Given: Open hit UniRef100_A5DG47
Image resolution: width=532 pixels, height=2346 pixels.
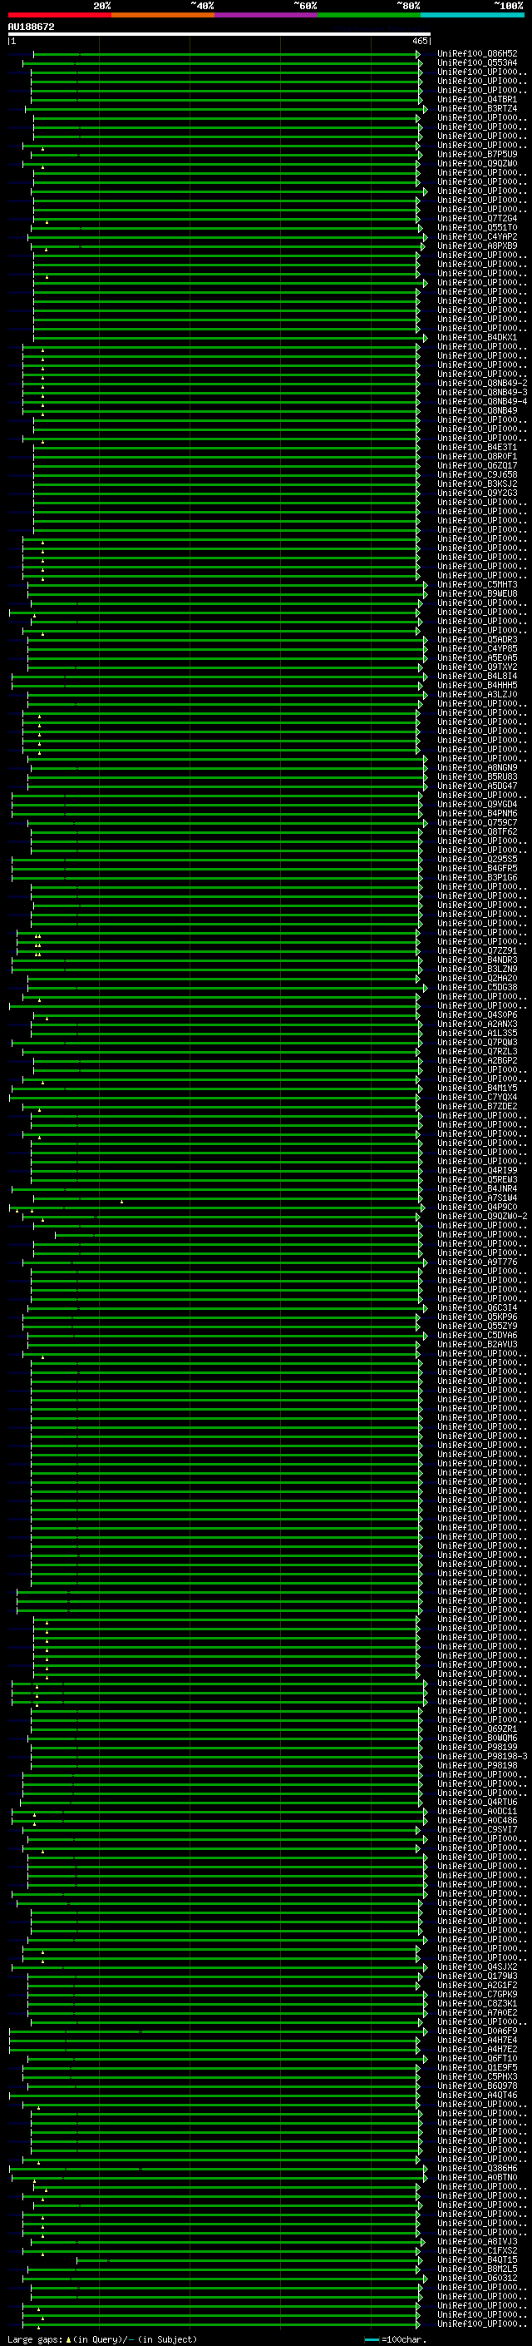Looking at the screenshot, I should click(x=477, y=786).
